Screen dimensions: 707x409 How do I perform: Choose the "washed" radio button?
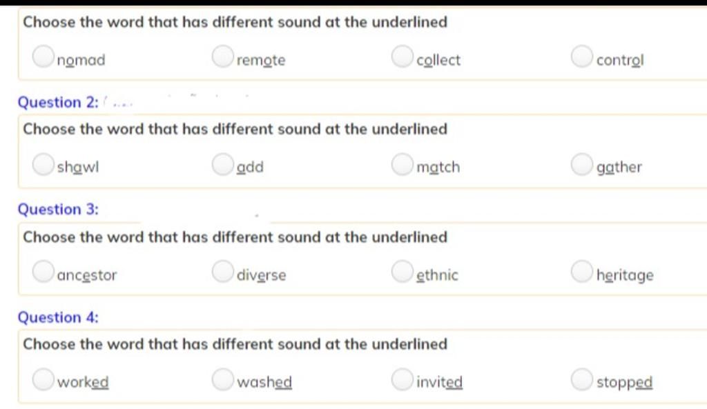pos(223,379)
